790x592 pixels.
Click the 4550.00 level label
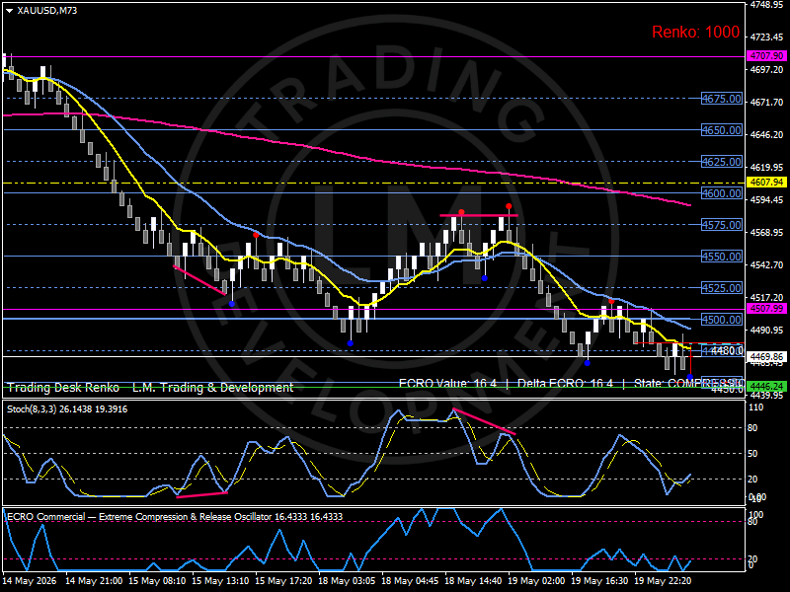722,257
